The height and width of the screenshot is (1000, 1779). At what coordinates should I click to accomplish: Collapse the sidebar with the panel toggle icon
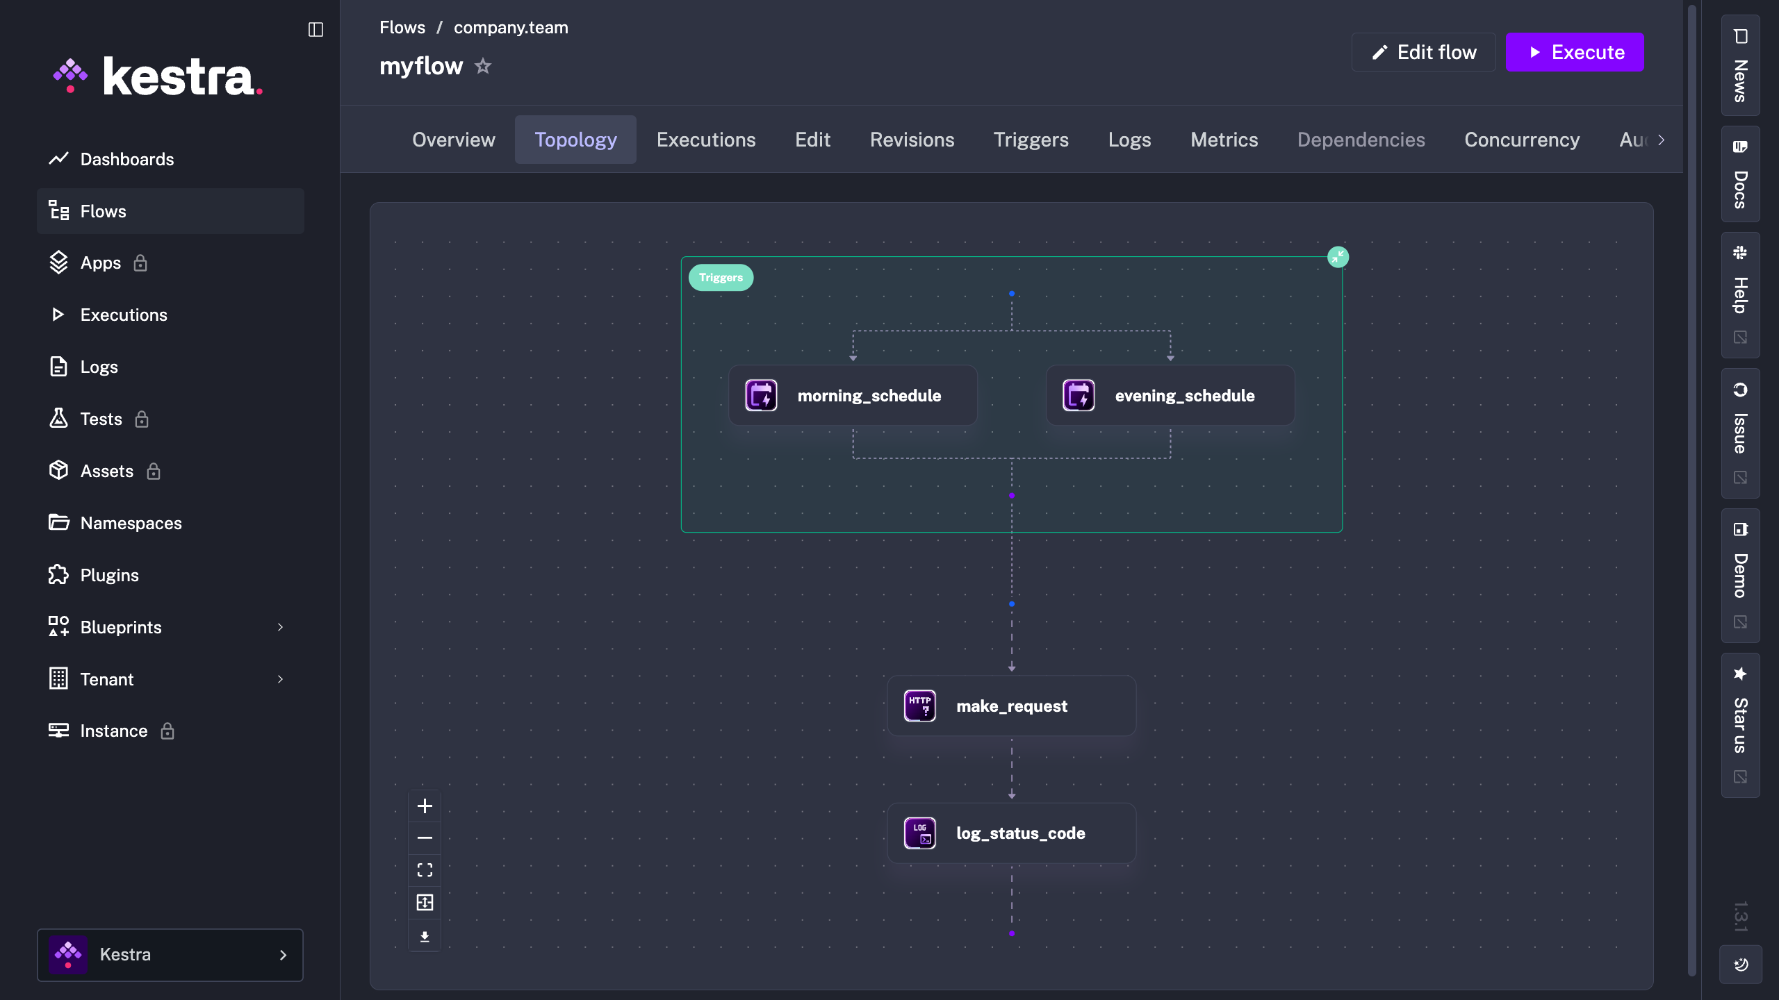pos(315,29)
